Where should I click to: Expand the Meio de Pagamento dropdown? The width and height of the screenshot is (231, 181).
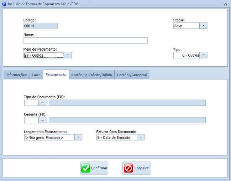[x=68, y=55]
